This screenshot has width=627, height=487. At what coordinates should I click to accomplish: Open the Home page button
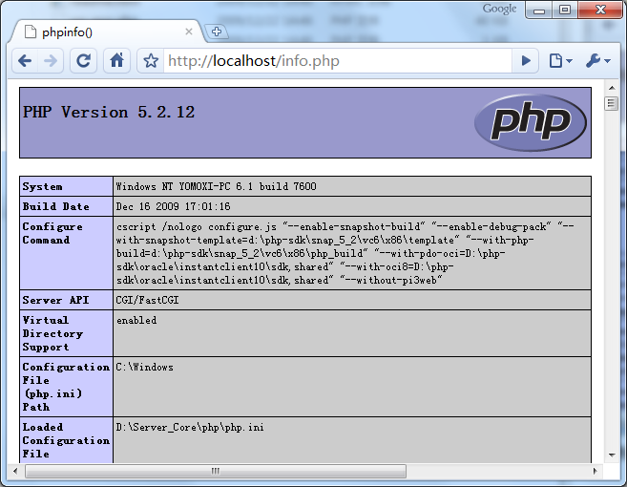(116, 61)
